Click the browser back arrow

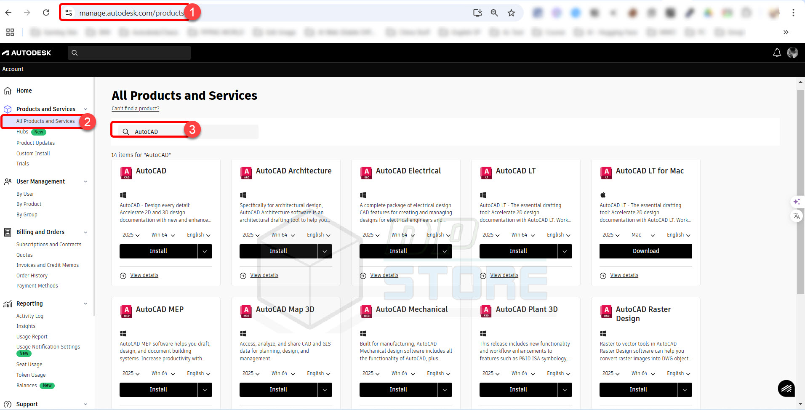pyautogui.click(x=8, y=13)
